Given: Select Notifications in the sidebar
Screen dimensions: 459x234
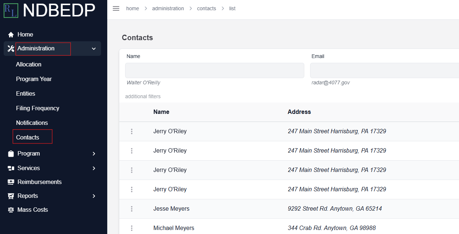Looking at the screenshot, I should click(32, 123).
